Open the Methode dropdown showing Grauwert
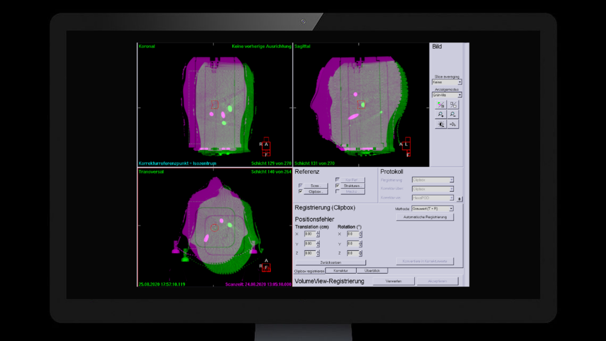Screen dimensions: 606x341 click(x=432, y=209)
